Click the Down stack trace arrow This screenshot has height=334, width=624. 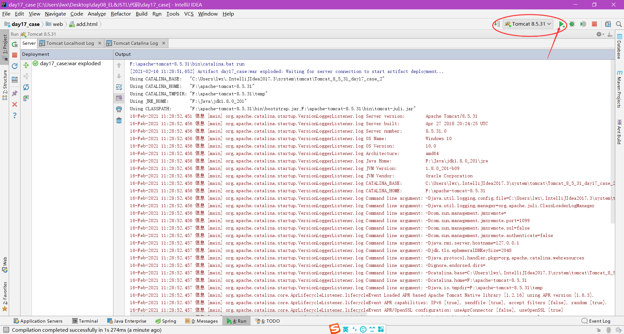click(x=119, y=76)
